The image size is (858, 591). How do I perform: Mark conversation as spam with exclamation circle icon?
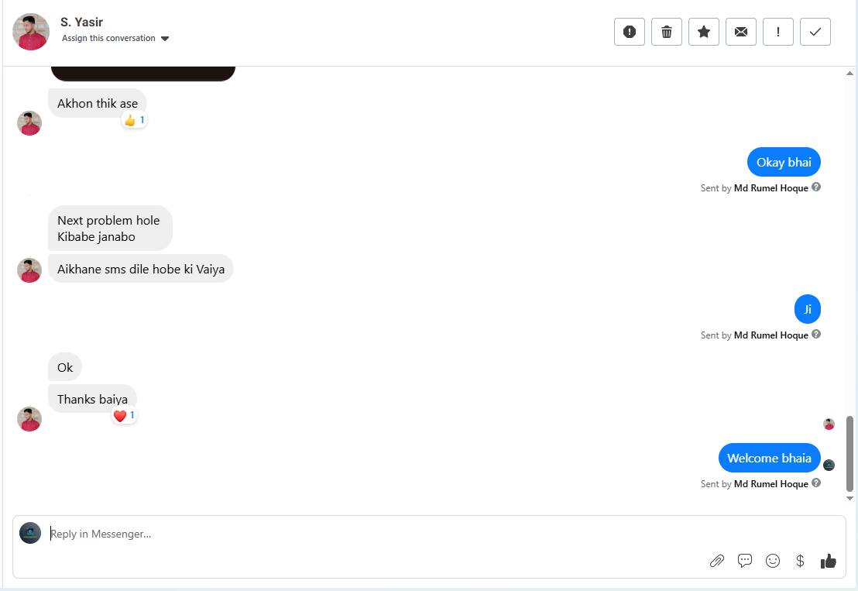coord(630,32)
